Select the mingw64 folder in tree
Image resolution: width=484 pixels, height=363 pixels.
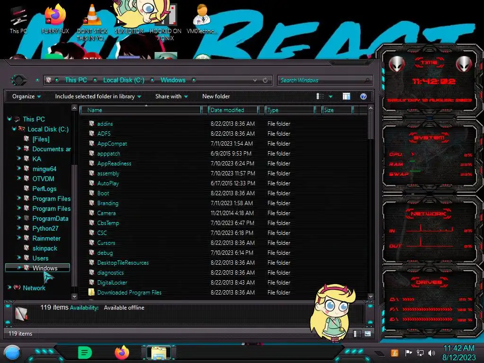tap(44, 169)
